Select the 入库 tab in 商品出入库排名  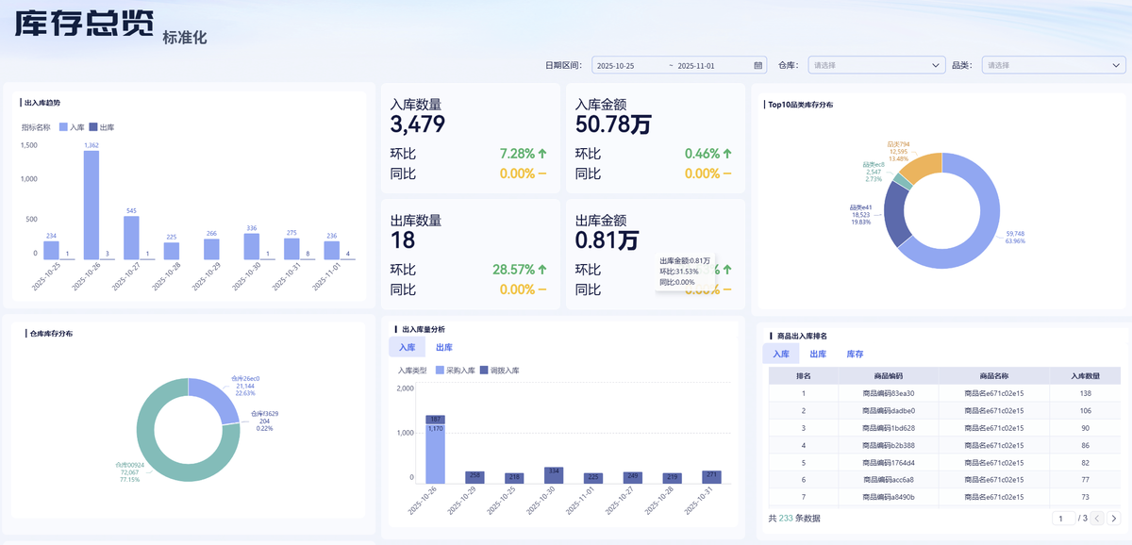coord(781,354)
